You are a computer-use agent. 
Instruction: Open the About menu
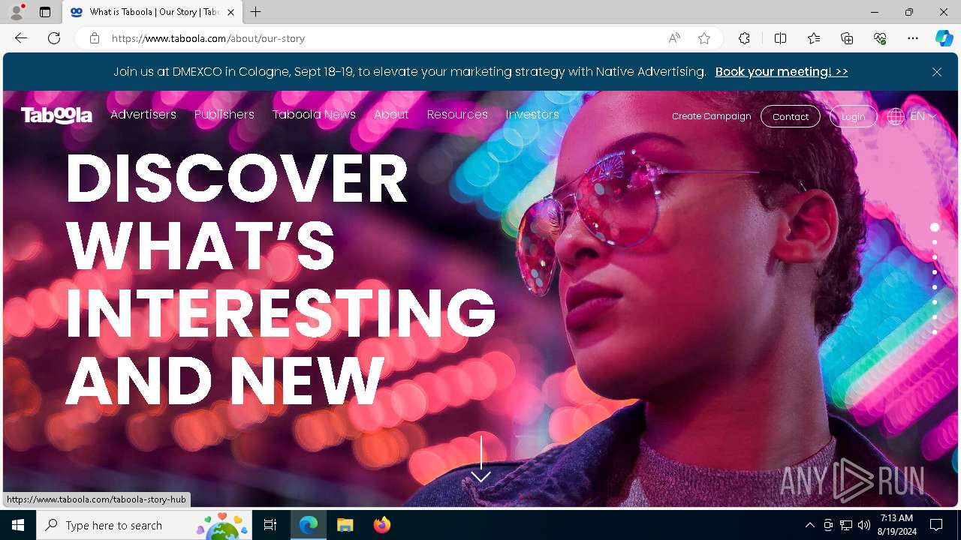point(391,115)
